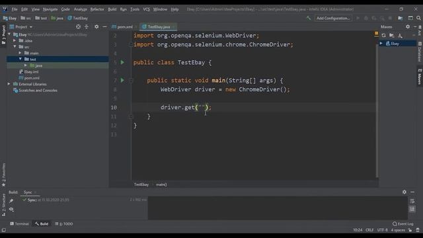Click the pin icon in Build panel
The image size is (423, 238).
(11, 201)
